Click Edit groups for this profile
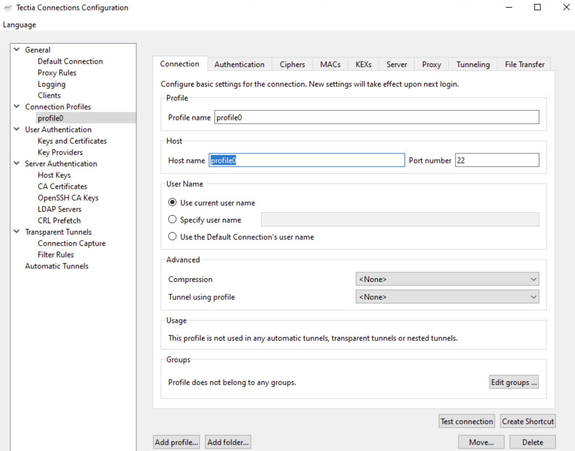The image size is (575, 451). coord(514,382)
